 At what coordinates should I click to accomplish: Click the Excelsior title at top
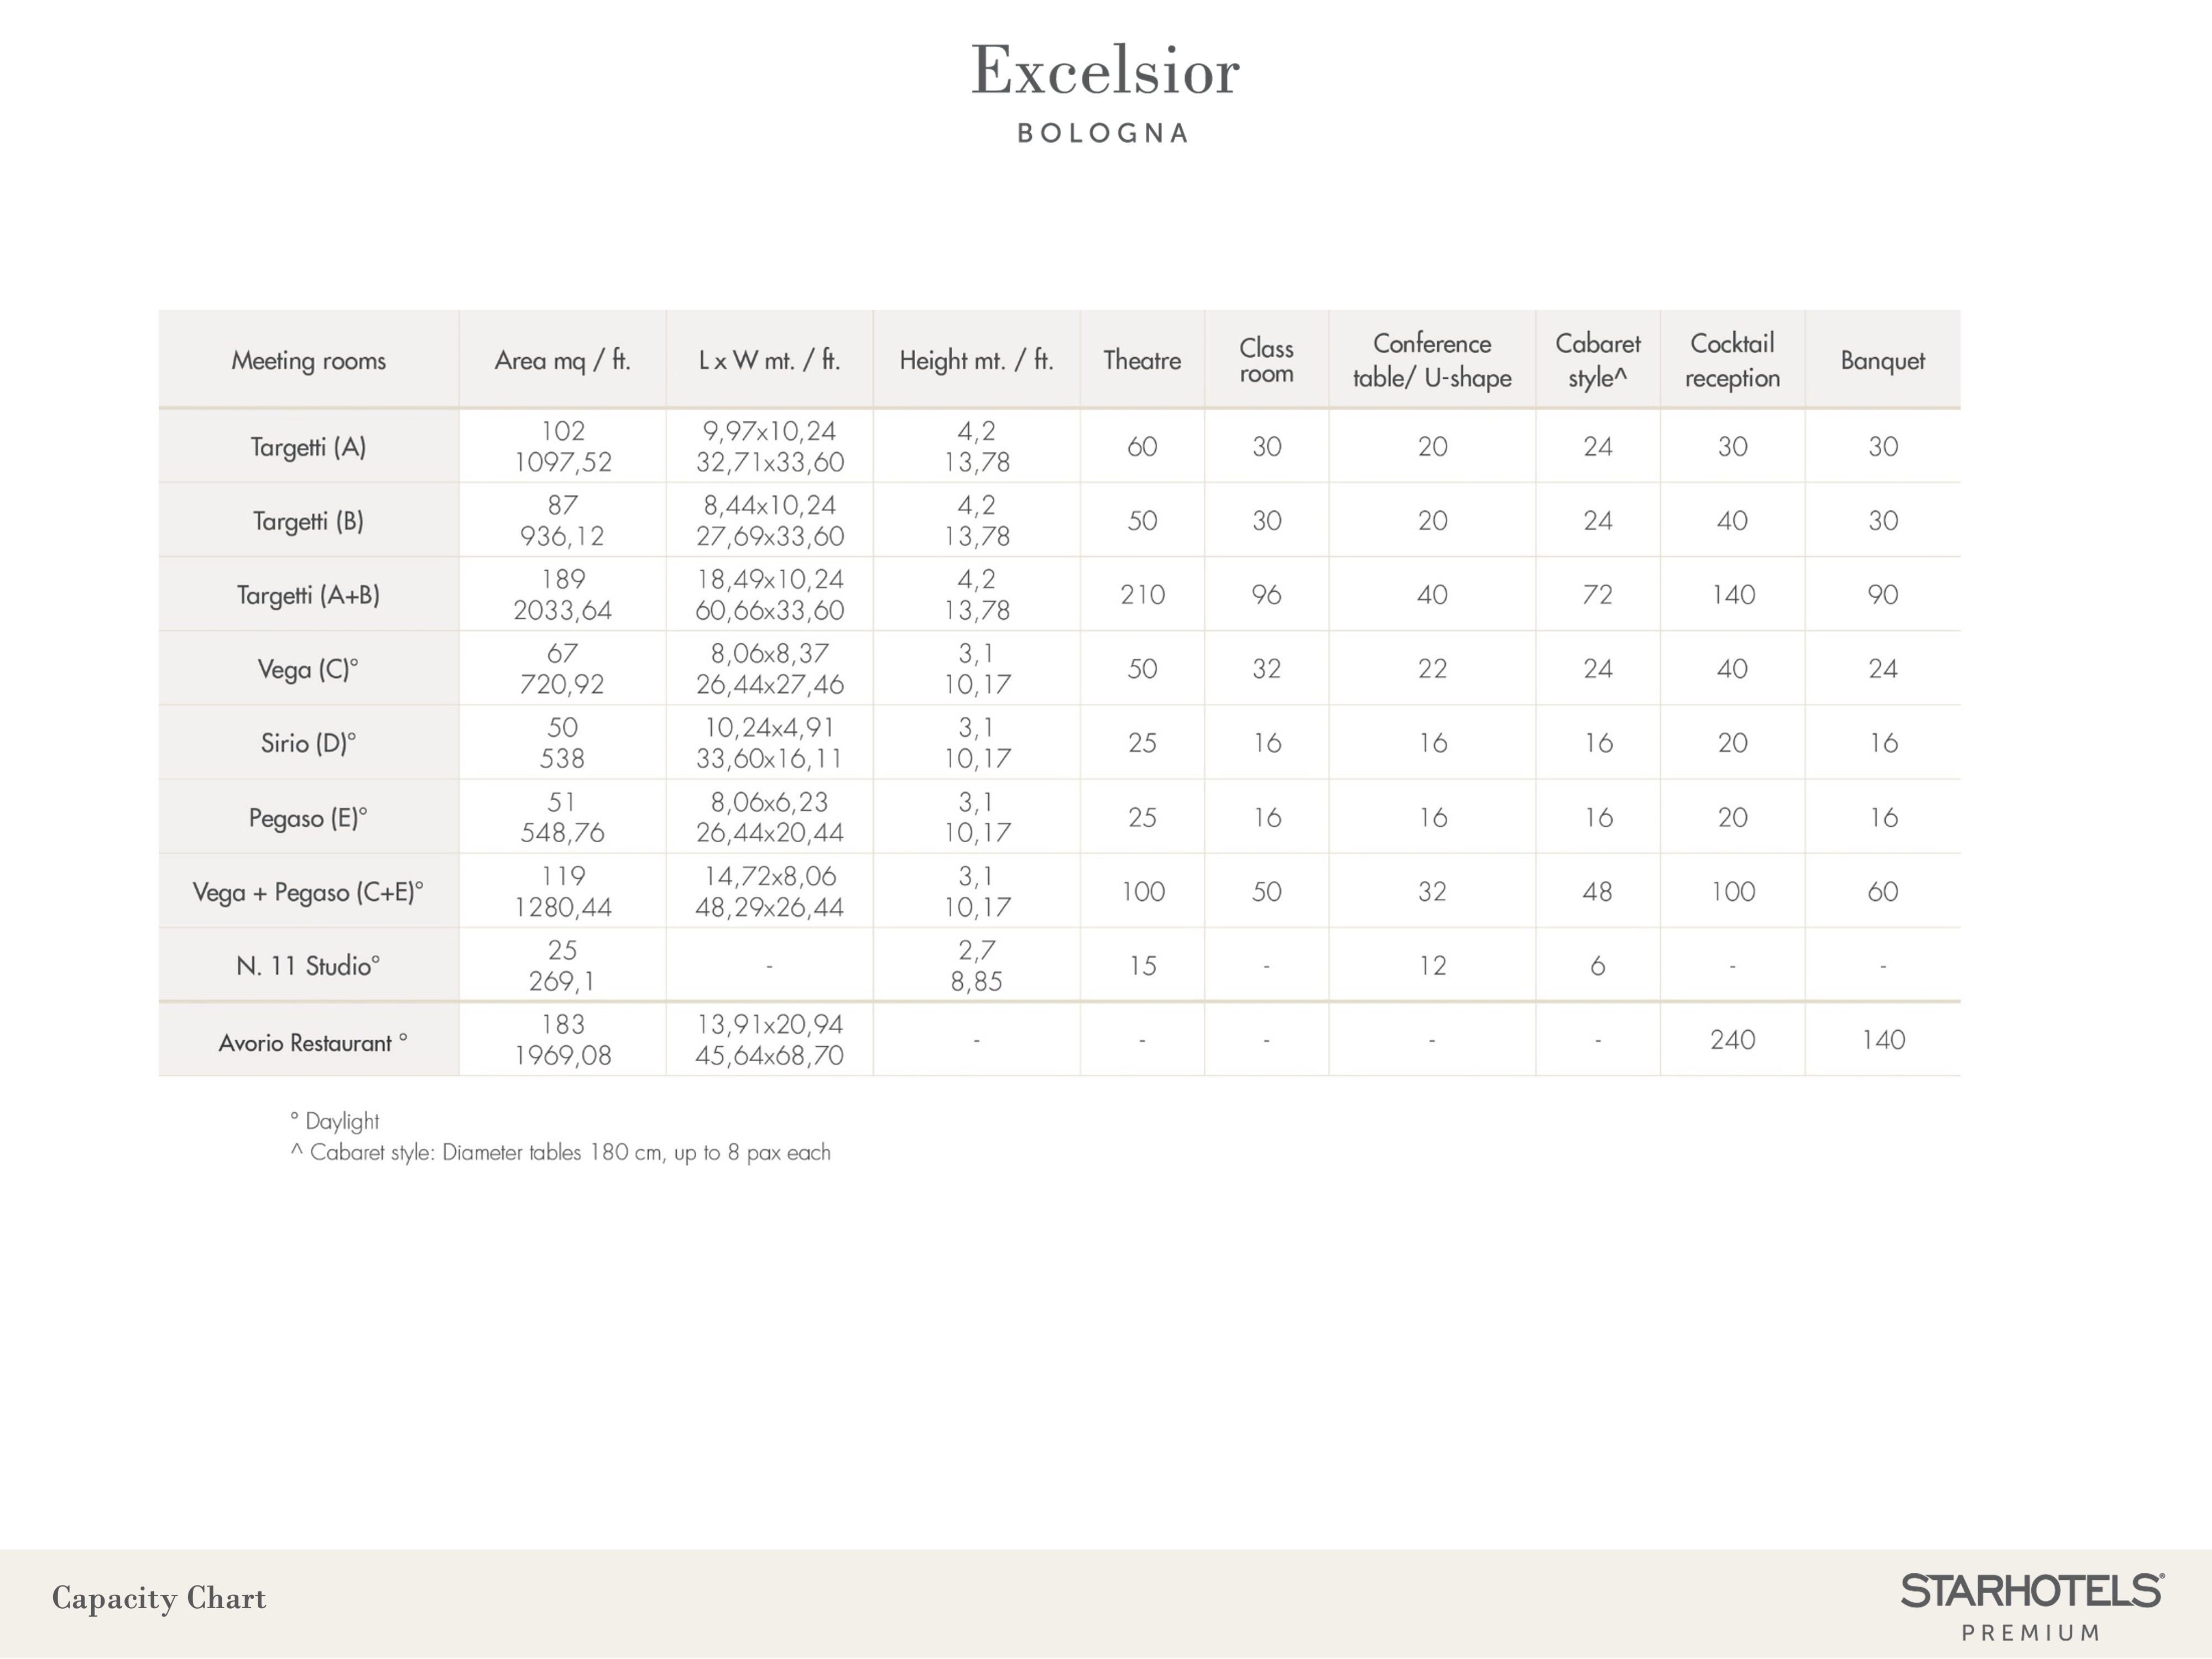(1105, 71)
